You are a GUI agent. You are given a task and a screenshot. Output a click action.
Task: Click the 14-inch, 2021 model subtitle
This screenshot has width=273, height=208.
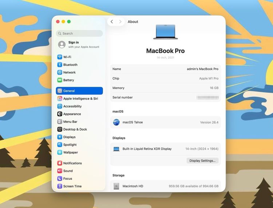(x=165, y=57)
